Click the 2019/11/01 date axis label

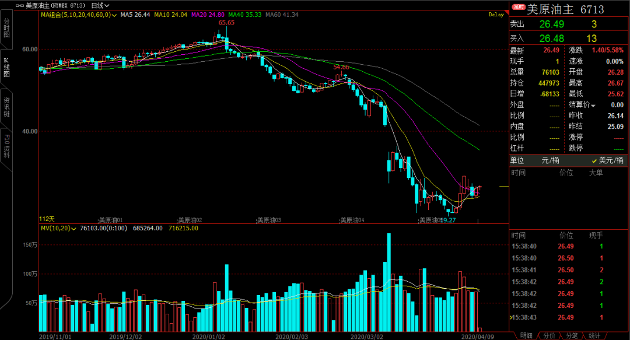(x=55, y=337)
